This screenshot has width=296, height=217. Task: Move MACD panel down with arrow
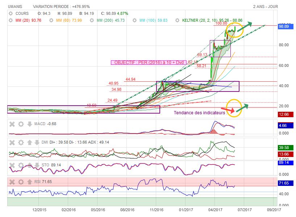(x=30, y=124)
